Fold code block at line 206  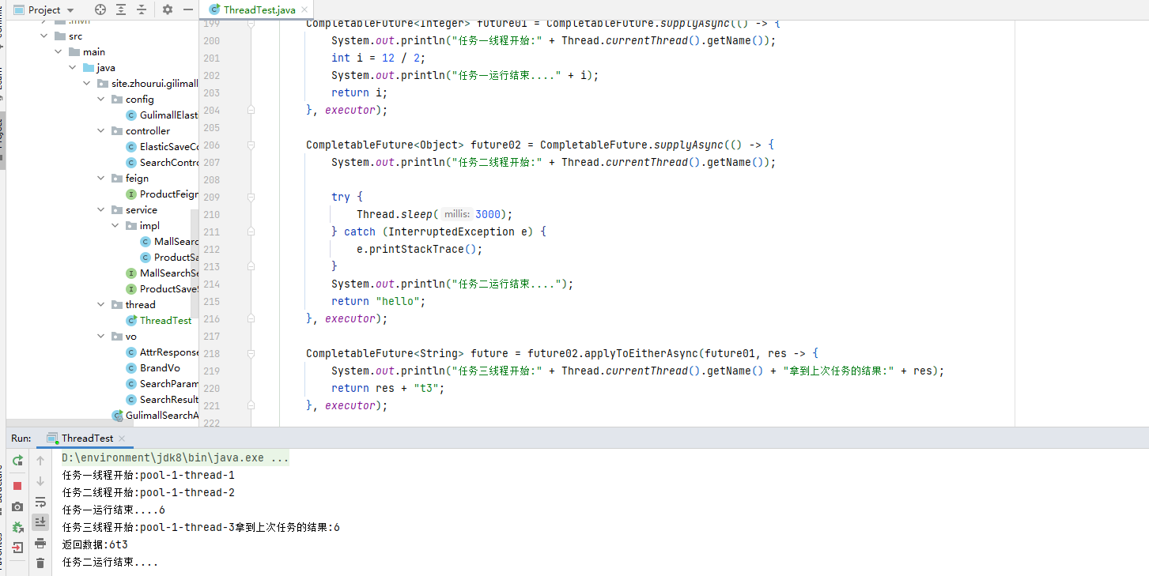(x=251, y=145)
